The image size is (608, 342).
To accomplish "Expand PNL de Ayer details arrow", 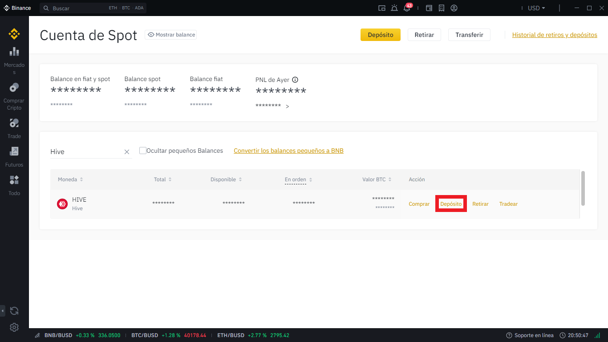I will click(288, 106).
